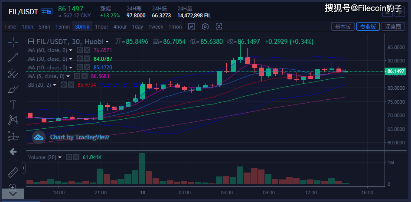The image size is (411, 202).
Task: Select the XABCD pattern tool
Action: [13, 120]
